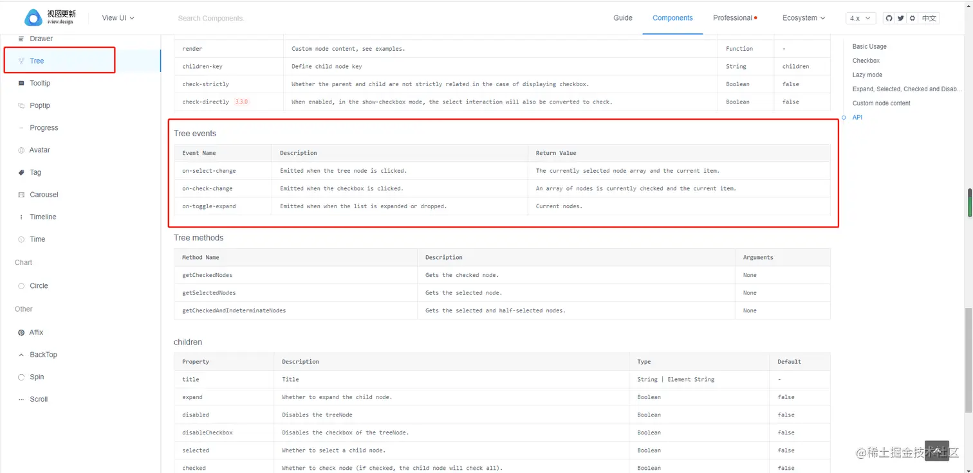Click the Avatar icon in sidebar

tap(21, 150)
